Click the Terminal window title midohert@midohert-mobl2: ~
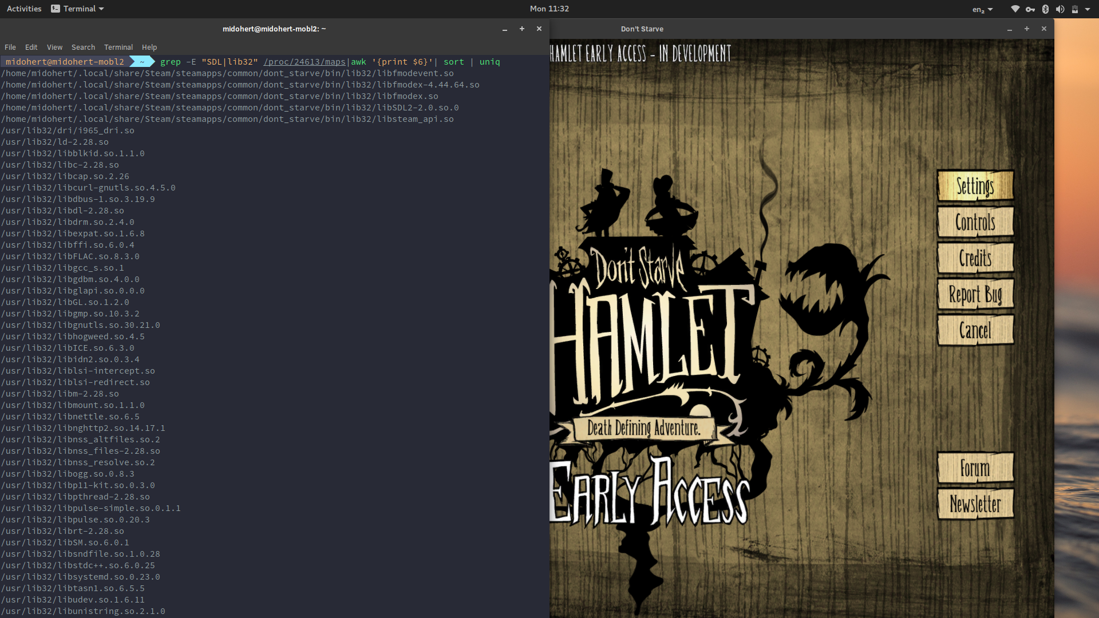Viewport: 1099px width, 618px height. click(274, 29)
